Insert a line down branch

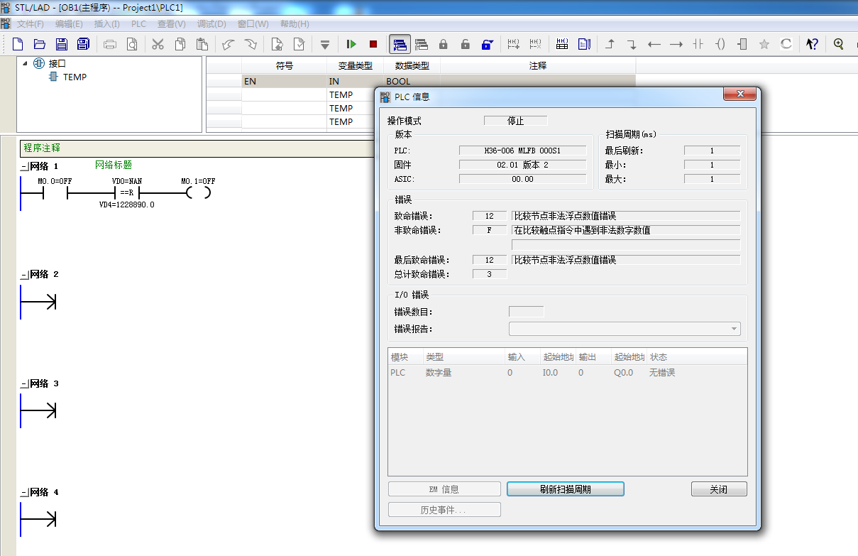[632, 44]
